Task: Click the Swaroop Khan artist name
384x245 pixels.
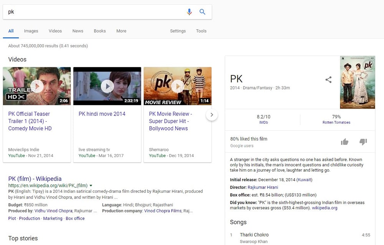Action: click(253, 242)
